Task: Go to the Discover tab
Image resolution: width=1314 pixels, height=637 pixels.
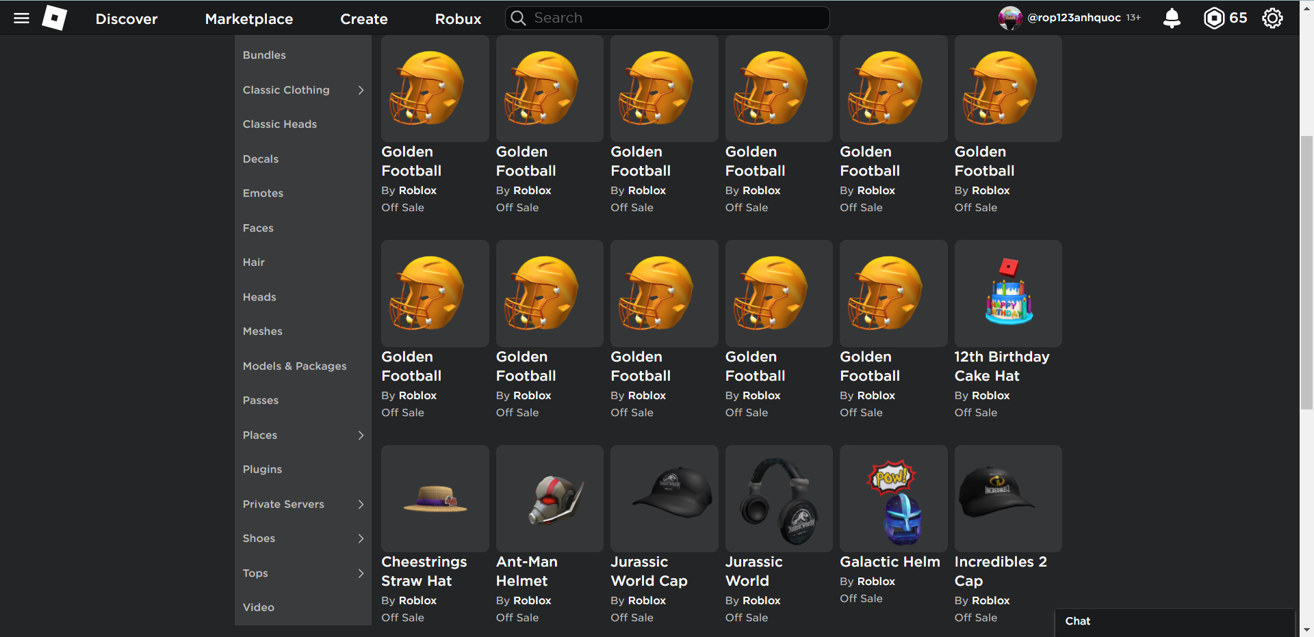Action: tap(127, 19)
